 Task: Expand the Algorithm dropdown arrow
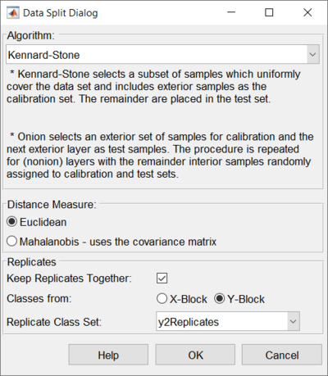pyautogui.click(x=312, y=54)
